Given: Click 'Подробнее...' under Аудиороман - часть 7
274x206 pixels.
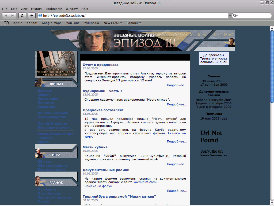Looking at the screenshot, I should (x=177, y=104).
